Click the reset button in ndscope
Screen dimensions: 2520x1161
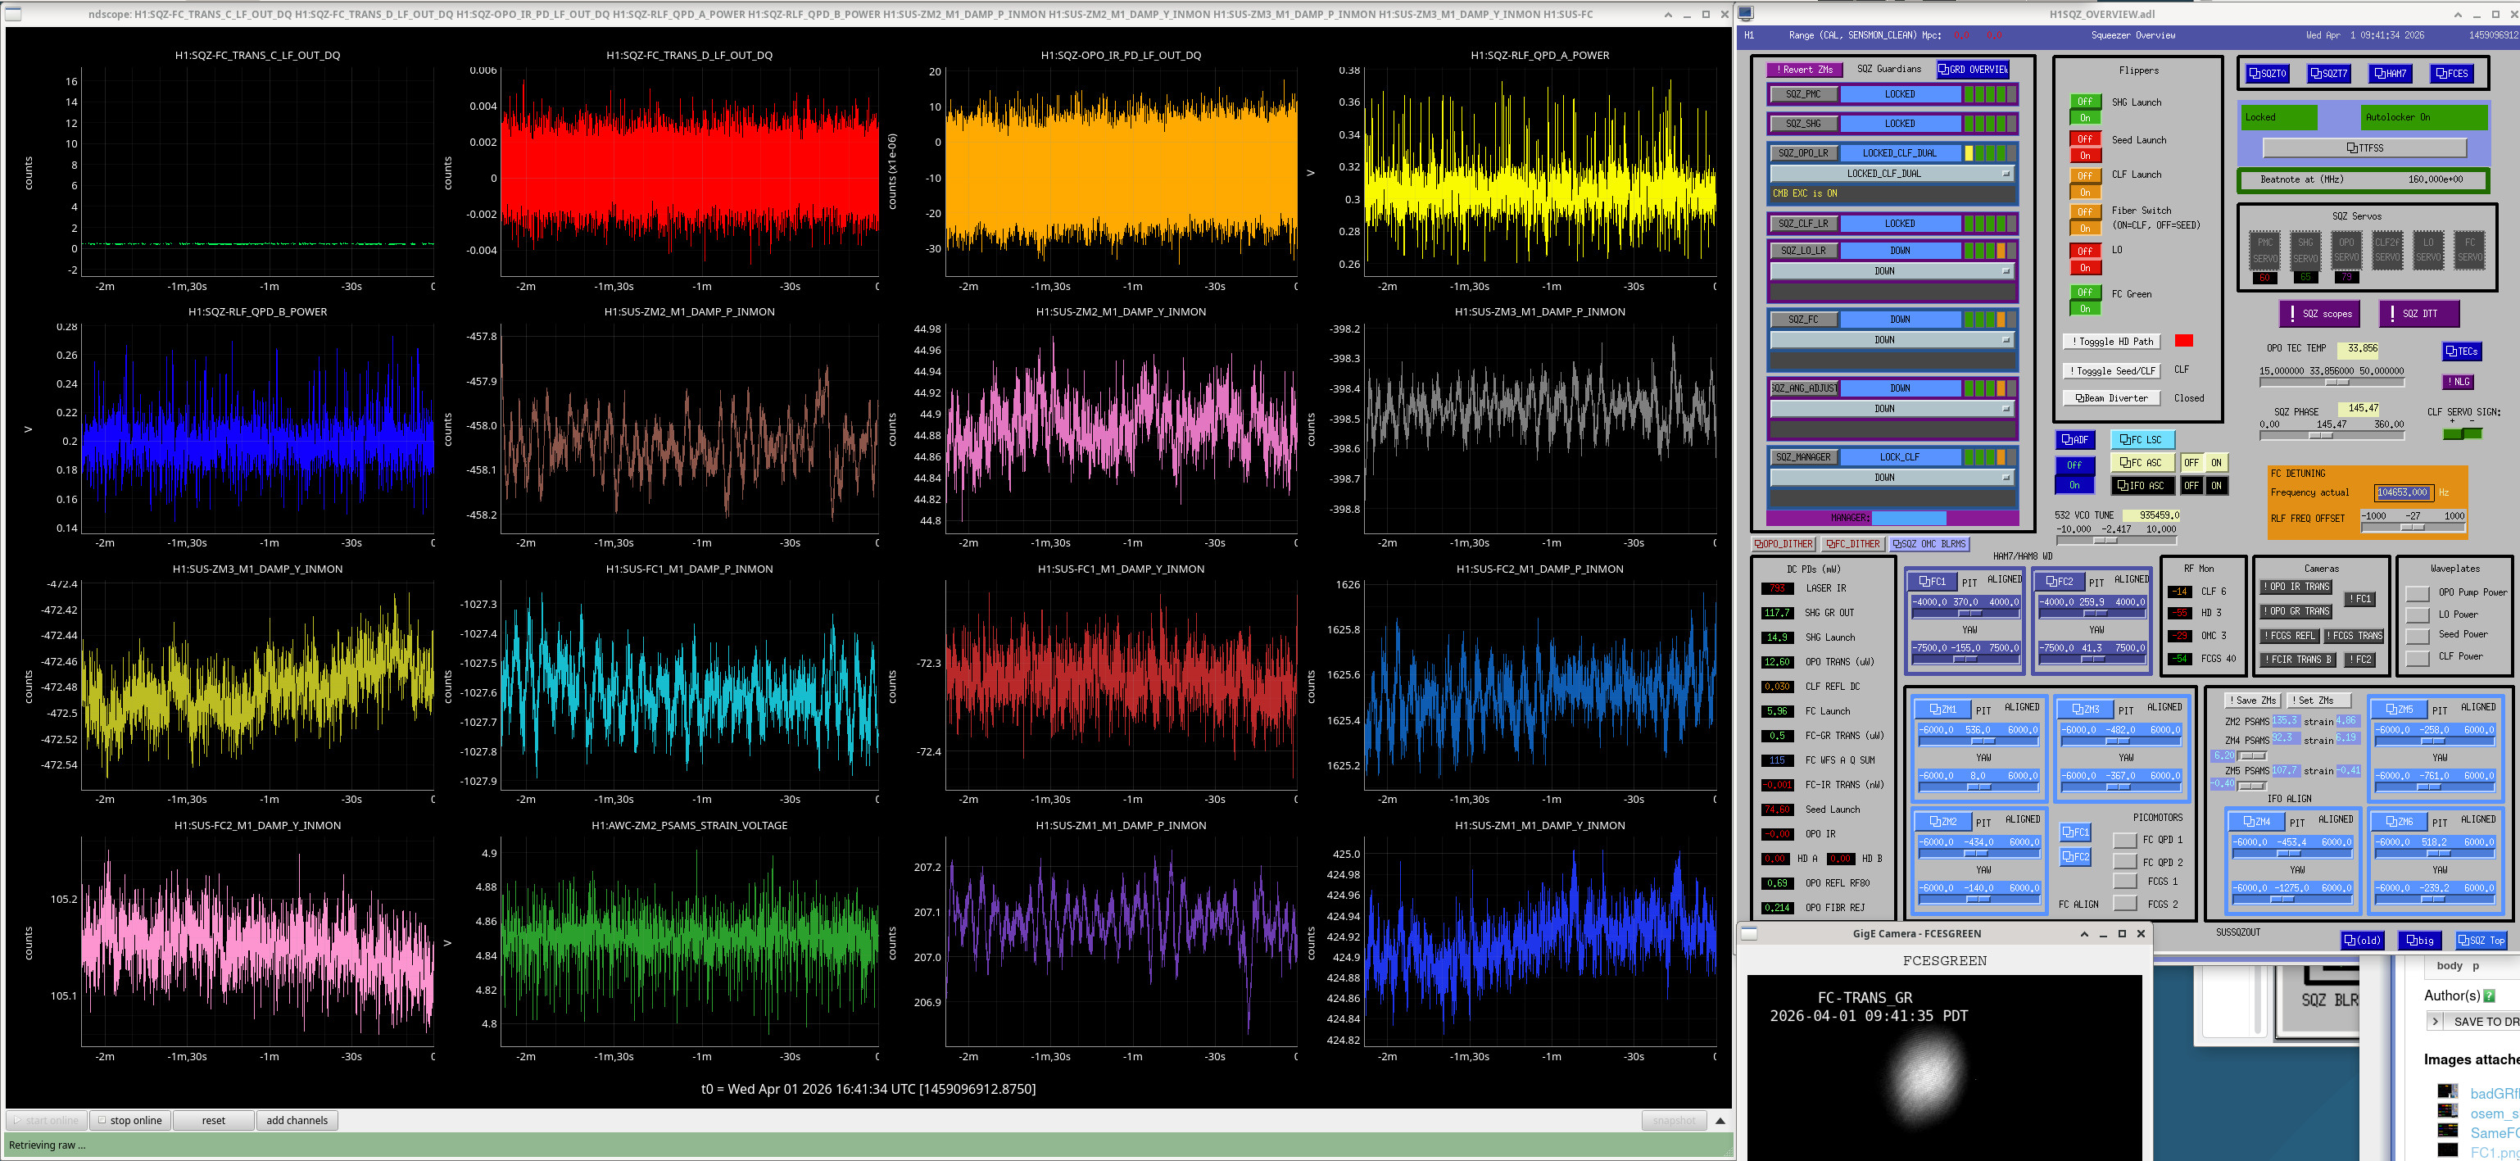[213, 1120]
